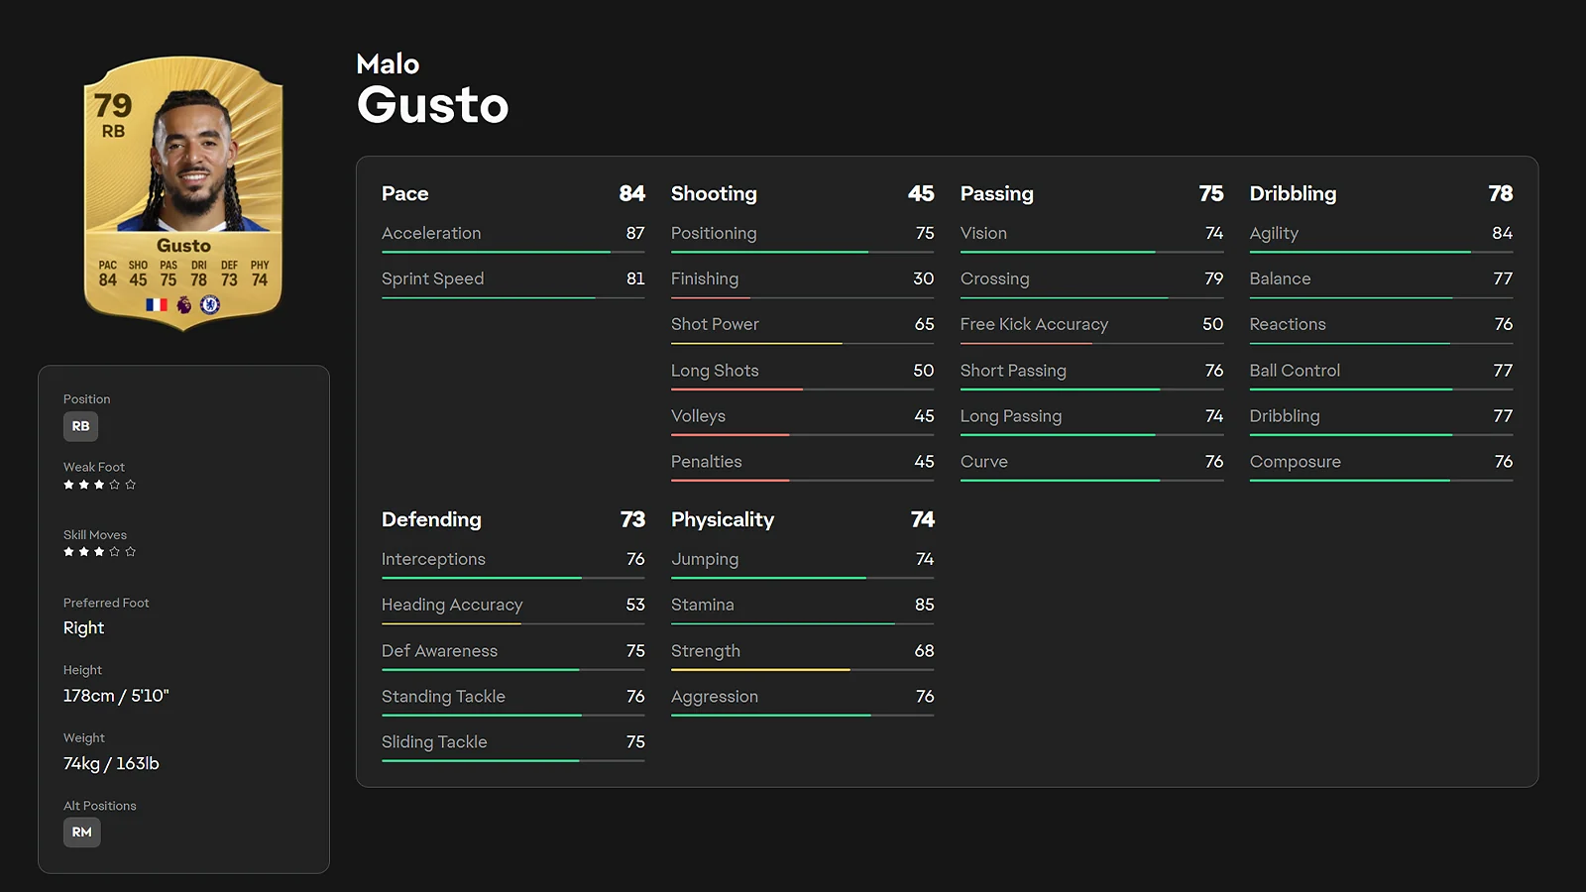Click the Heading Accuracy label
The width and height of the screenshot is (1586, 892).
coord(452,605)
